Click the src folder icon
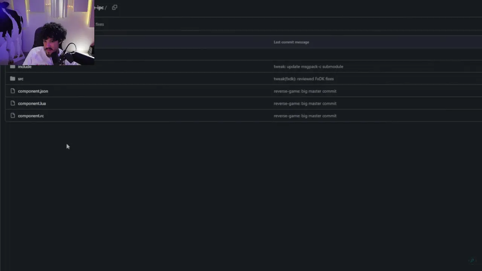Image resolution: width=482 pixels, height=271 pixels. coord(12,79)
